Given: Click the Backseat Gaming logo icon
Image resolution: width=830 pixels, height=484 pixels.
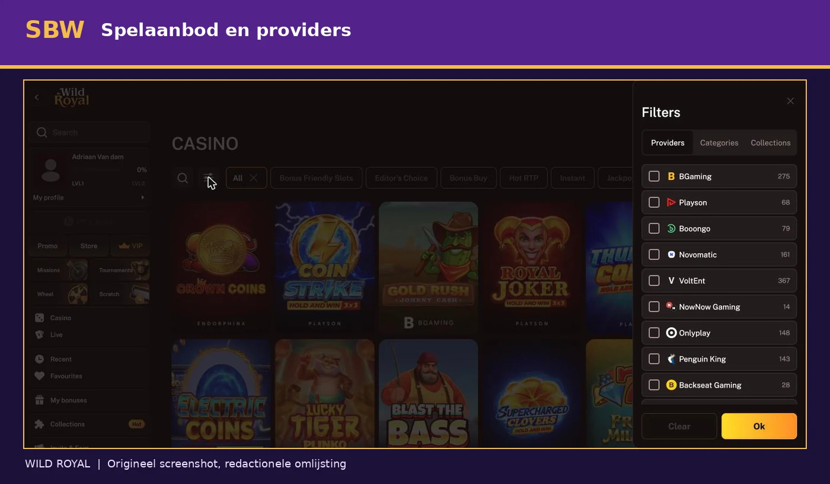Looking at the screenshot, I should [671, 385].
